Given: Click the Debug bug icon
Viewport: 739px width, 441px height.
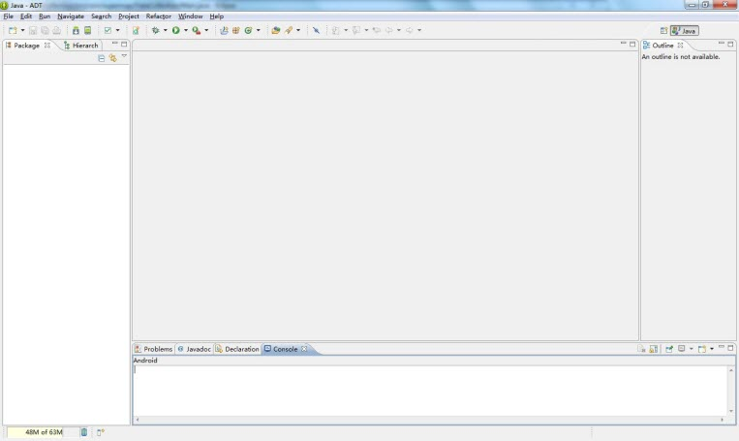Looking at the screenshot, I should pos(155,30).
